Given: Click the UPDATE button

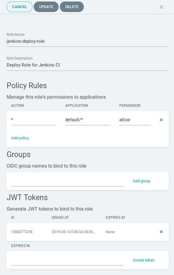Looking at the screenshot, I should [46, 7].
